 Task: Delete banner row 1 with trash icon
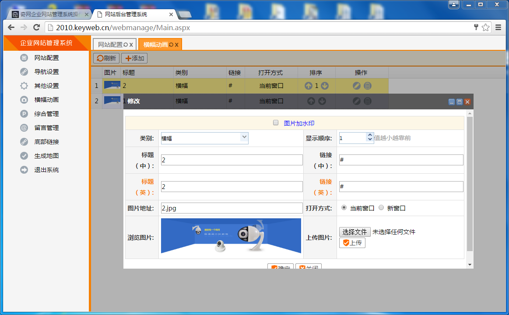368,86
